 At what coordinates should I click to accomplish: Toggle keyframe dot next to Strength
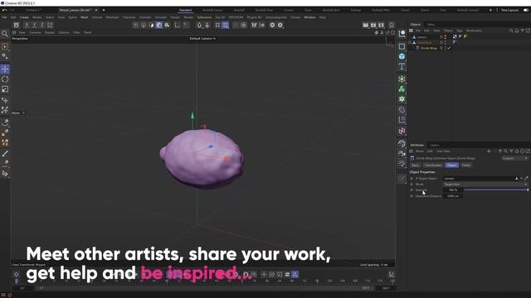tap(412, 190)
